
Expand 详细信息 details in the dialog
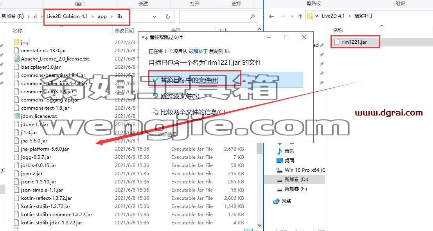click(164, 134)
